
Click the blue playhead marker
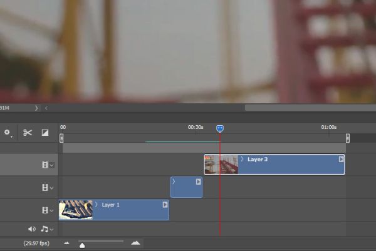(220, 128)
